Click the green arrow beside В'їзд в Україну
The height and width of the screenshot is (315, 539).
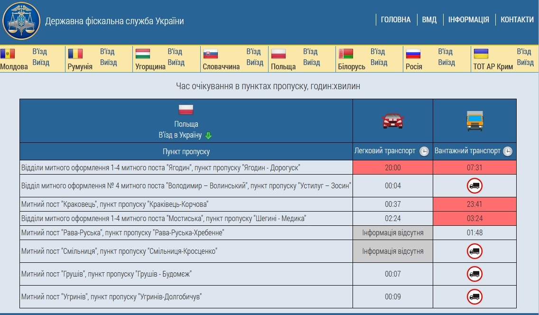coord(208,136)
